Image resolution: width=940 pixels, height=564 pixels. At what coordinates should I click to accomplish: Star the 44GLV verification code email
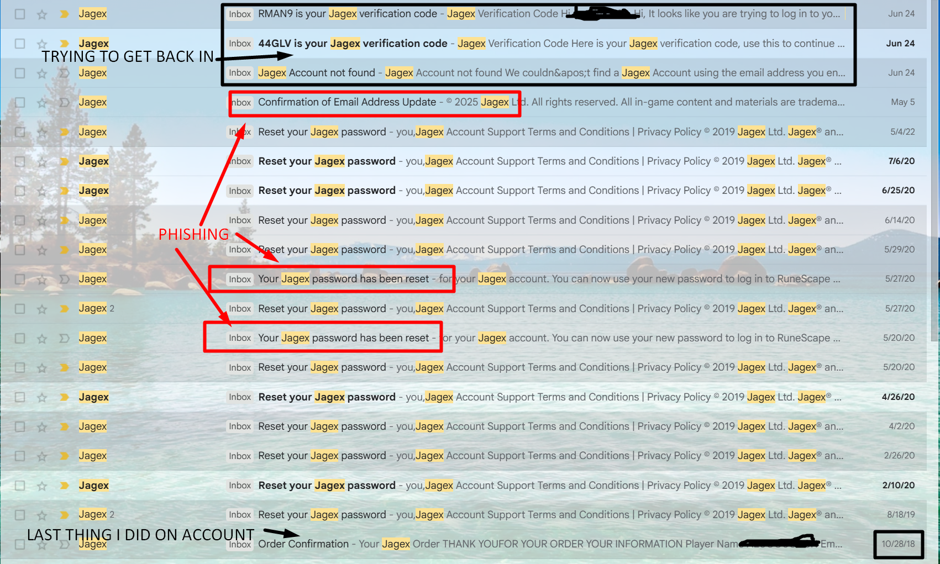42,43
